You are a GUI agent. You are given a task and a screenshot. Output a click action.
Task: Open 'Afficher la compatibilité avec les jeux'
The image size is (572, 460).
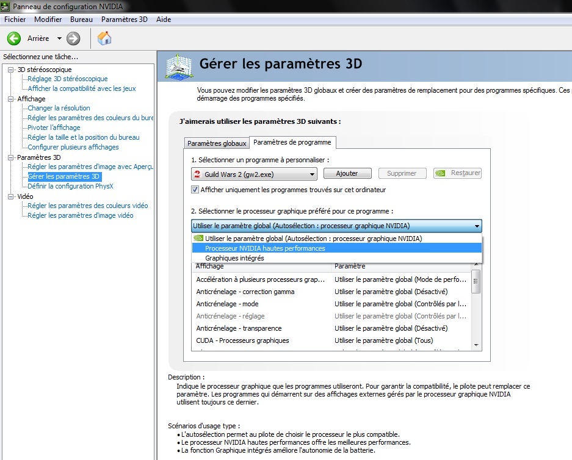pos(82,88)
